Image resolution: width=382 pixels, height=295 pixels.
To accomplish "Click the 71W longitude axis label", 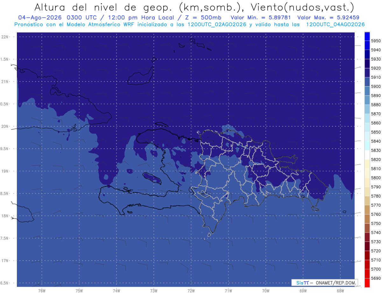I will 228,291.
